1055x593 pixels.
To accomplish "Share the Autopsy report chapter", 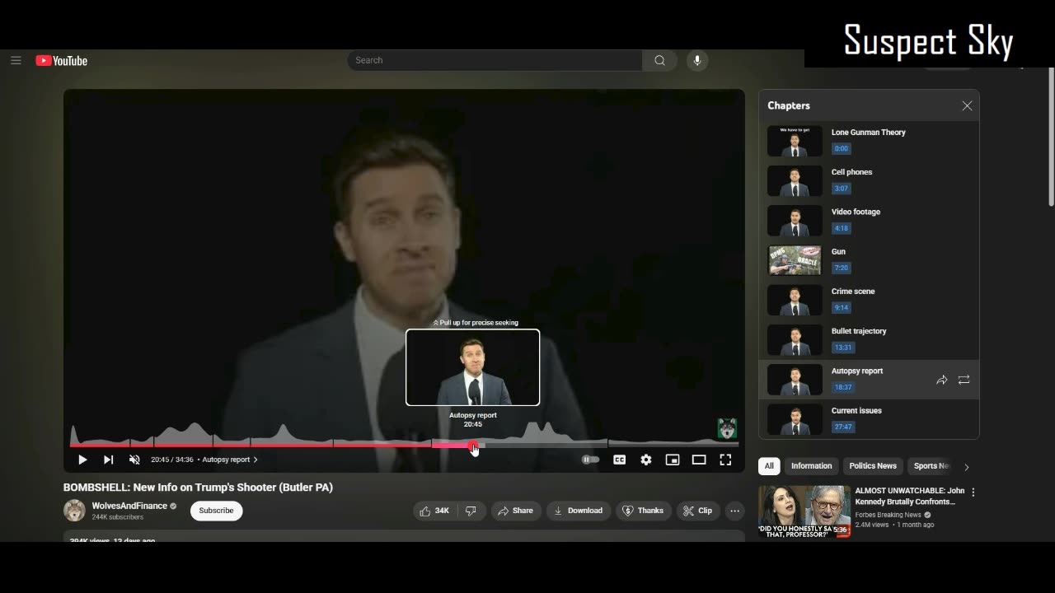I will [x=941, y=380].
